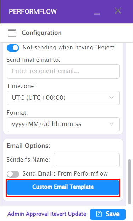Close the PERFORMFLOW panel with the X
Viewport: 133px width, 221px height.
118,11
